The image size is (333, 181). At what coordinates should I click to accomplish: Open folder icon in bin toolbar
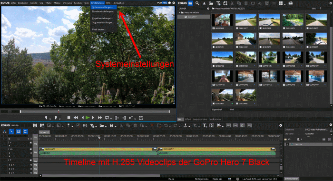[190, 3]
